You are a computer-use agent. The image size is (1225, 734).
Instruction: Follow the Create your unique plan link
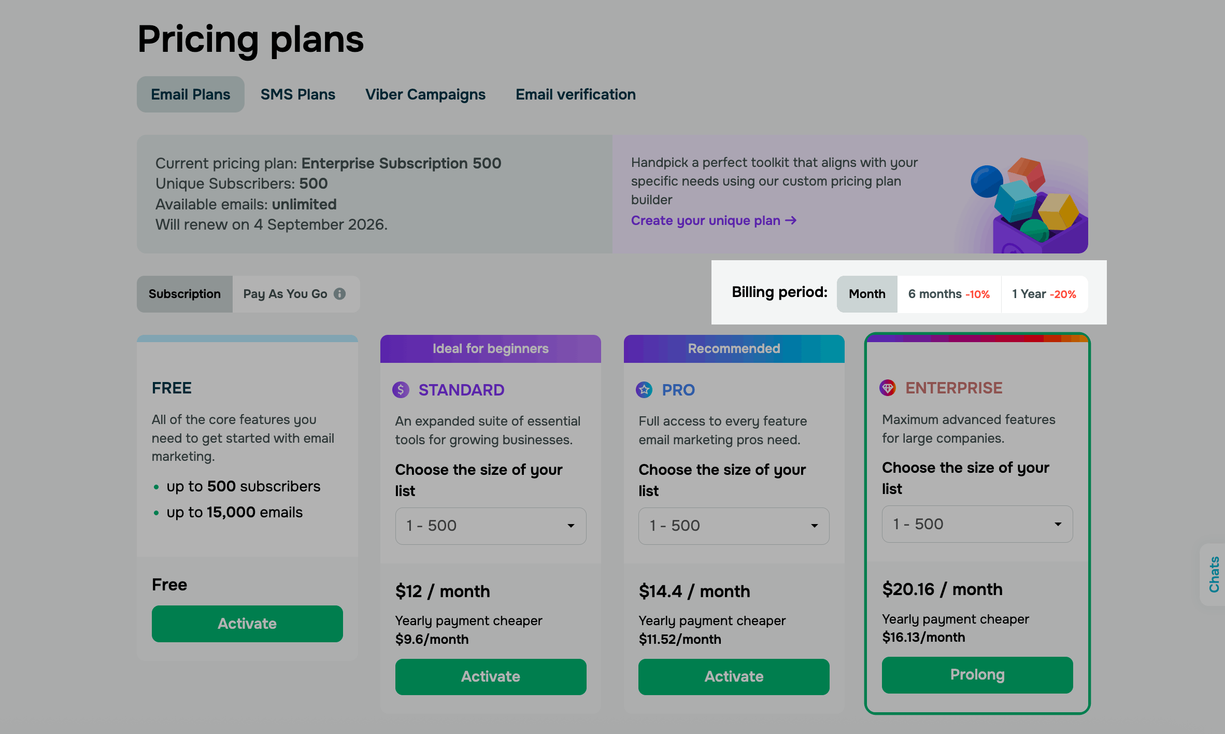[705, 221]
